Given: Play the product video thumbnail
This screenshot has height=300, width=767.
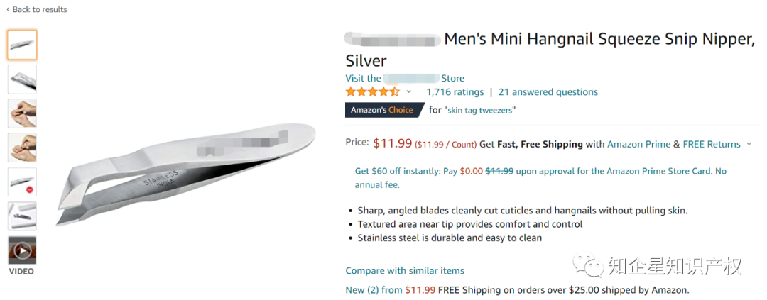Looking at the screenshot, I should tap(22, 250).
